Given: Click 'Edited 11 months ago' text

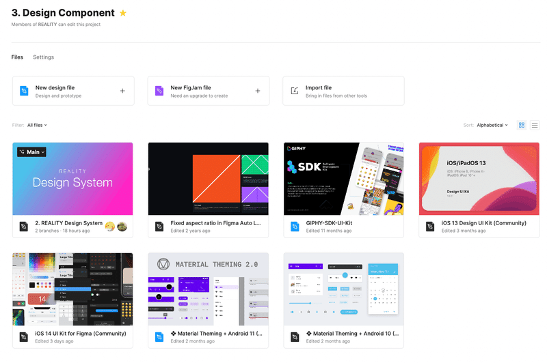Looking at the screenshot, I should 329,231.
